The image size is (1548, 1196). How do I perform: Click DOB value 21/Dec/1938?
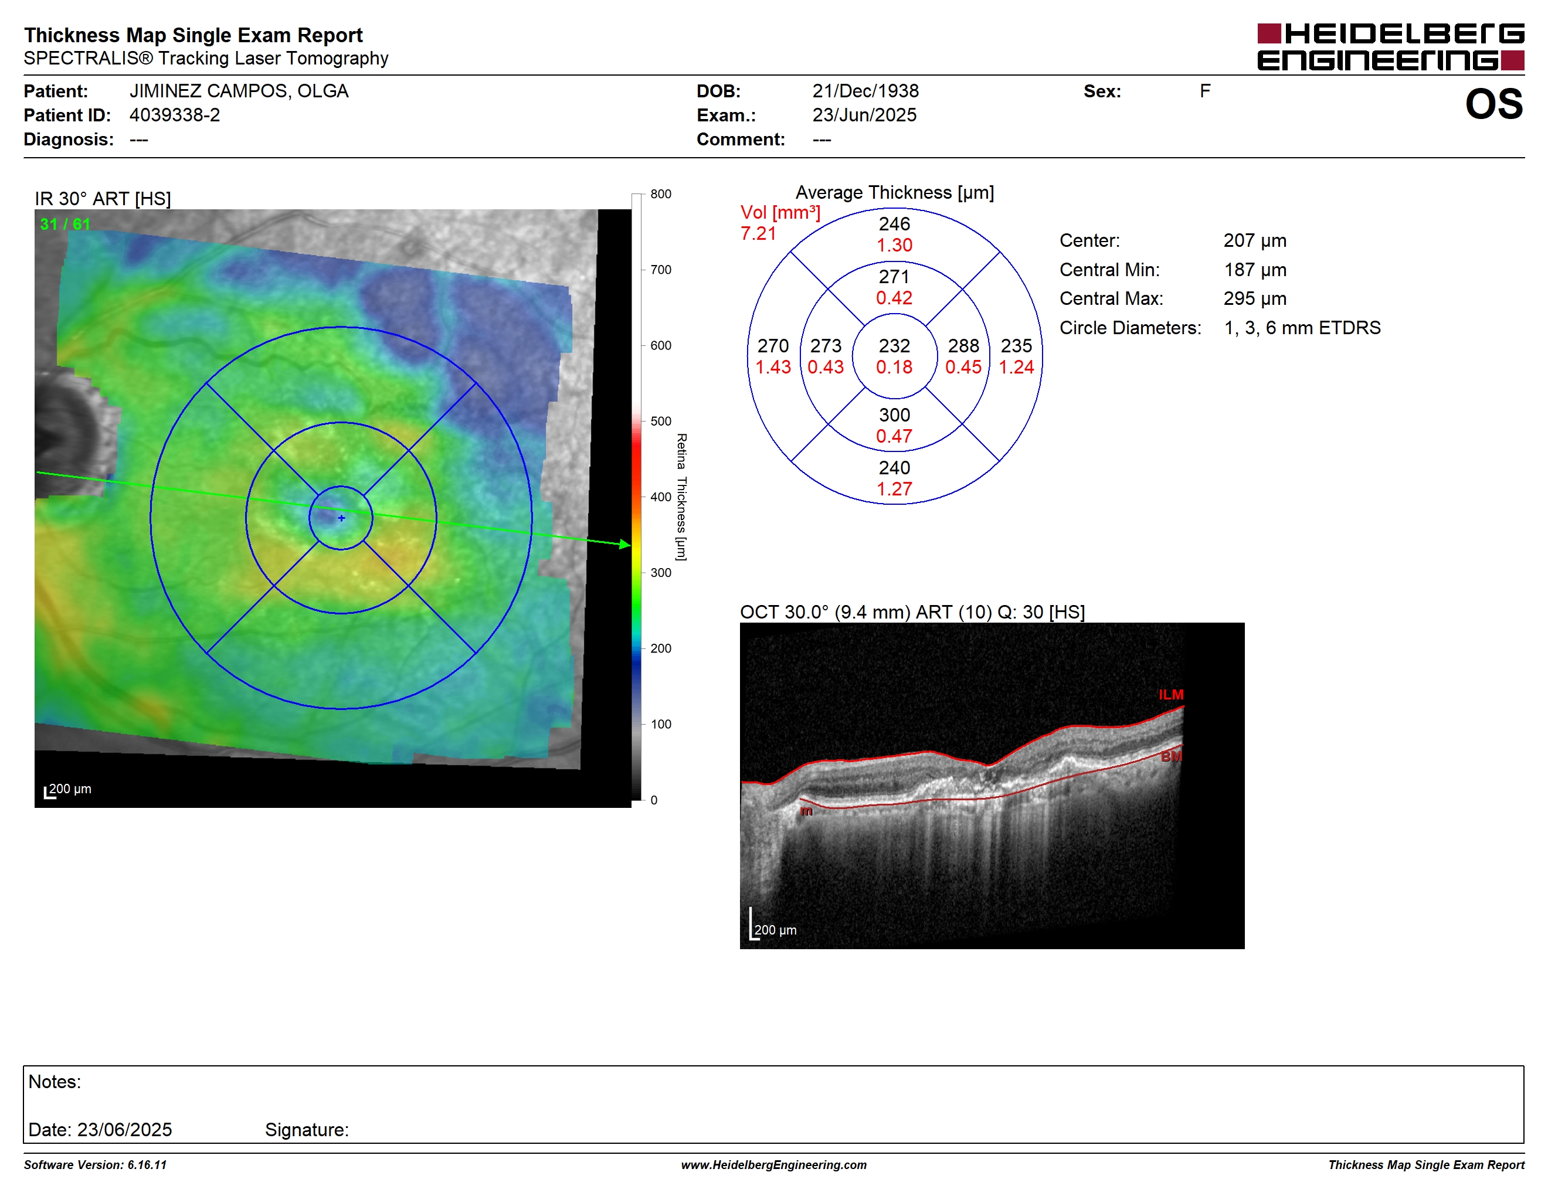(x=865, y=91)
